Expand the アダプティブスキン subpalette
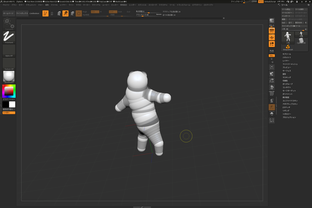Viewport: 312px width, 208px height. click(x=290, y=104)
